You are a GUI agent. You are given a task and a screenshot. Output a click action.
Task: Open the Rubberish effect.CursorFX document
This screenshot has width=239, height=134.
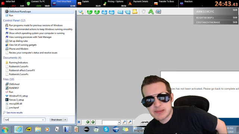click(22, 70)
